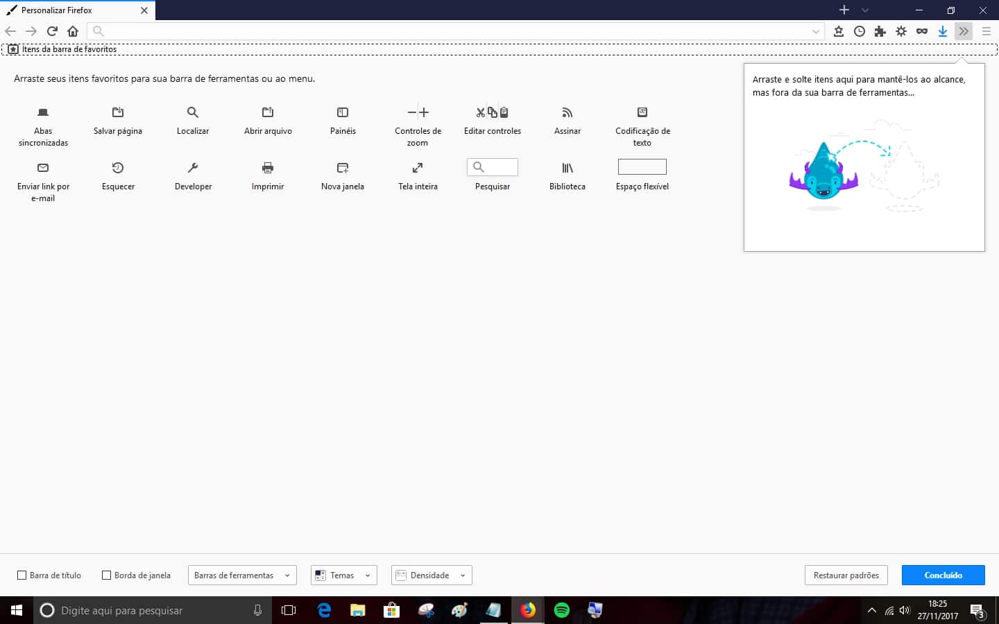Click the history clock toolbar icon
This screenshot has height=624, width=999.
tap(860, 31)
